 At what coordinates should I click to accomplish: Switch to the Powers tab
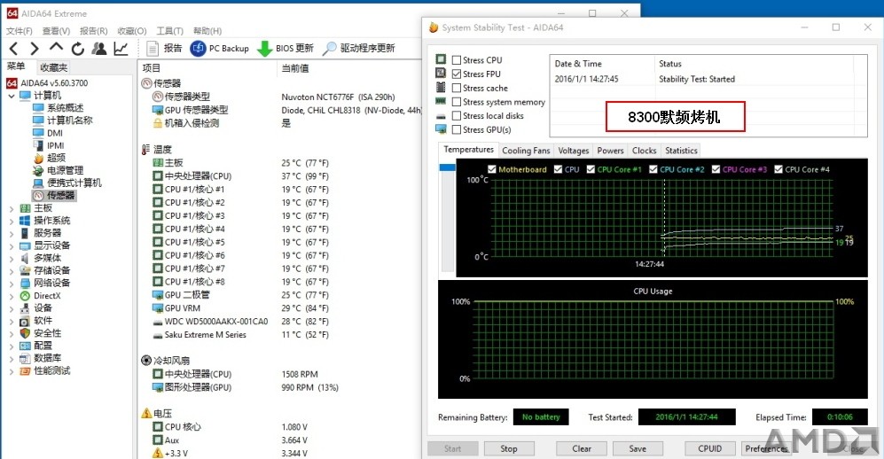point(611,151)
